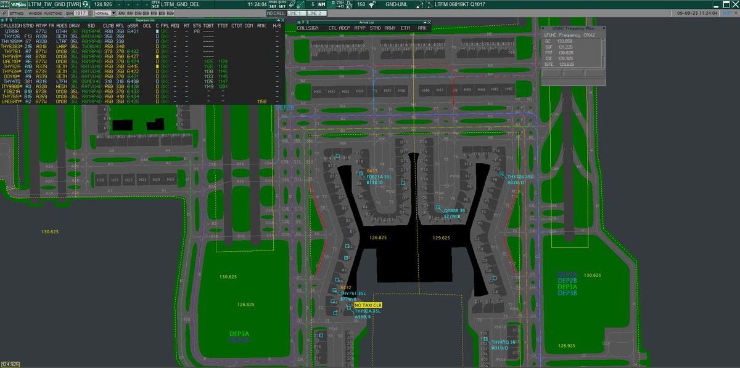
Task: Click remark 1150 for UAE6RM
Action: tap(261, 100)
